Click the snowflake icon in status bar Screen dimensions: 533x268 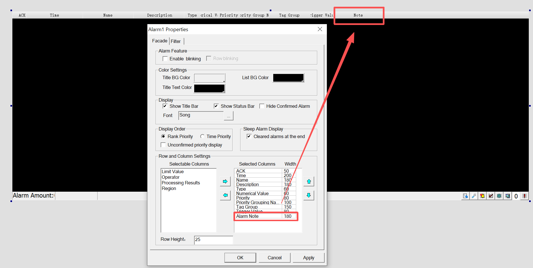[x=499, y=196]
